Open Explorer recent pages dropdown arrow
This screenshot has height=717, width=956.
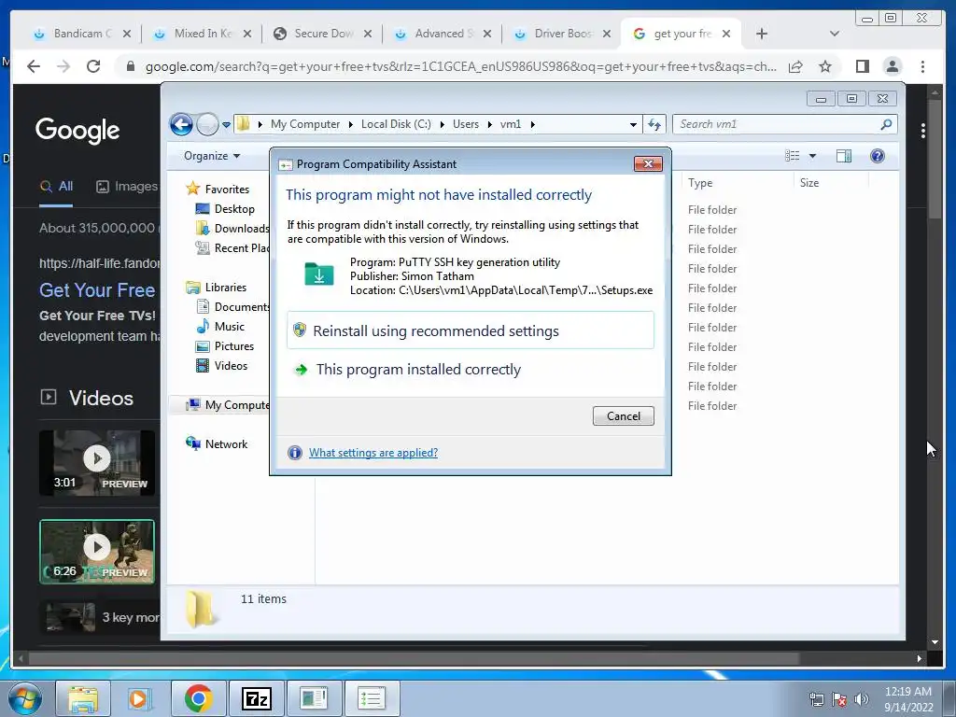click(226, 124)
